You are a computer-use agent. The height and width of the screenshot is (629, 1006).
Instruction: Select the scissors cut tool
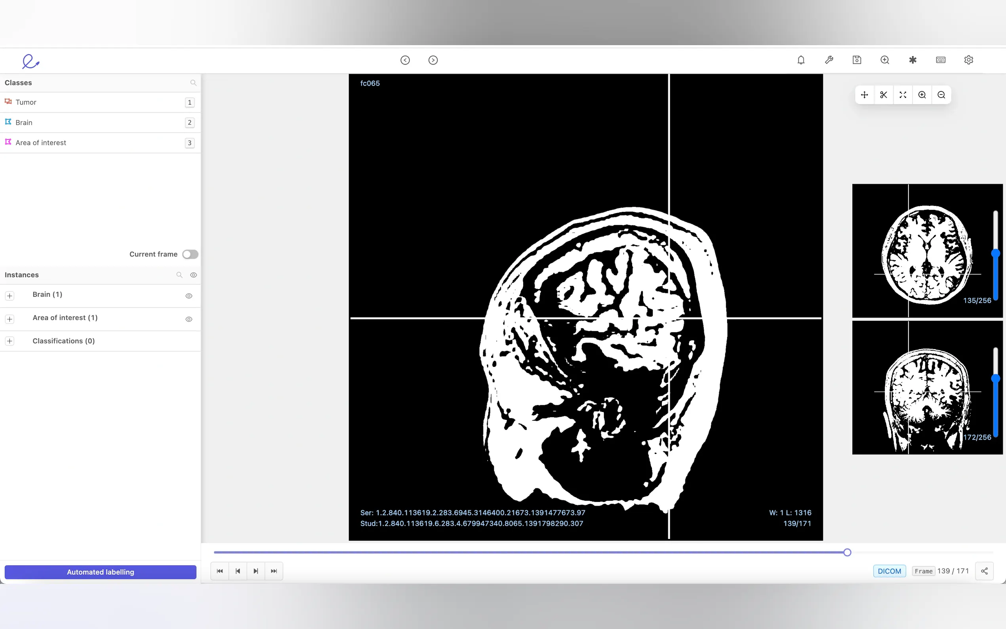(x=883, y=95)
